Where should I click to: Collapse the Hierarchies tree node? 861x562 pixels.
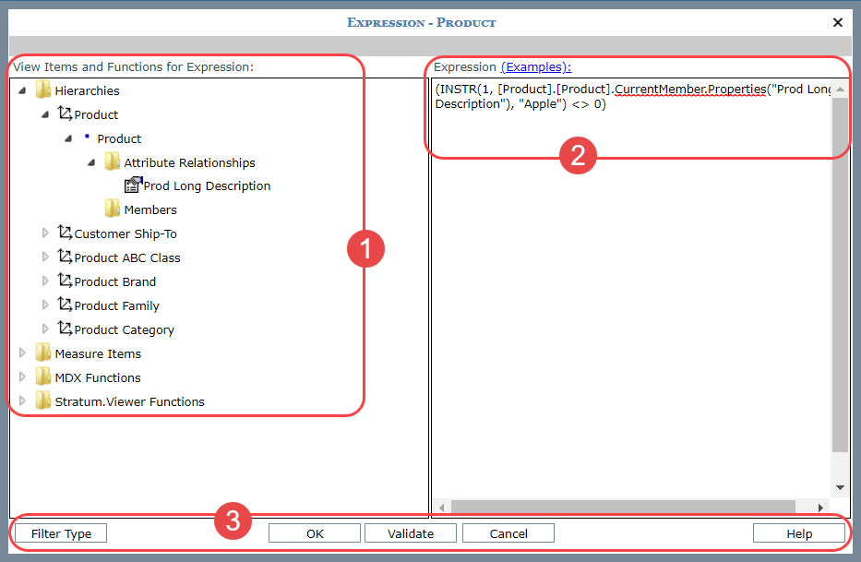tap(22, 90)
